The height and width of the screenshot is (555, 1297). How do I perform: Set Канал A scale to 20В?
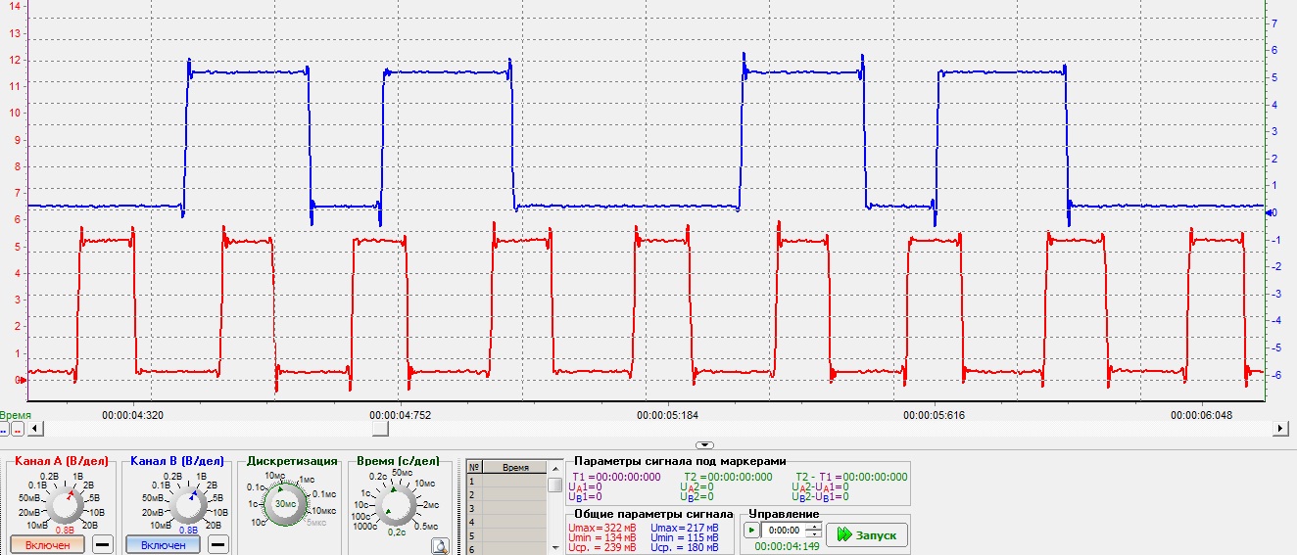coord(91,524)
